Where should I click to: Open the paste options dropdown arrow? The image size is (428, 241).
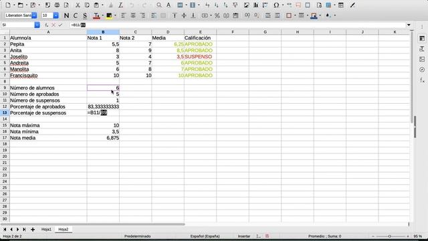[102, 5]
